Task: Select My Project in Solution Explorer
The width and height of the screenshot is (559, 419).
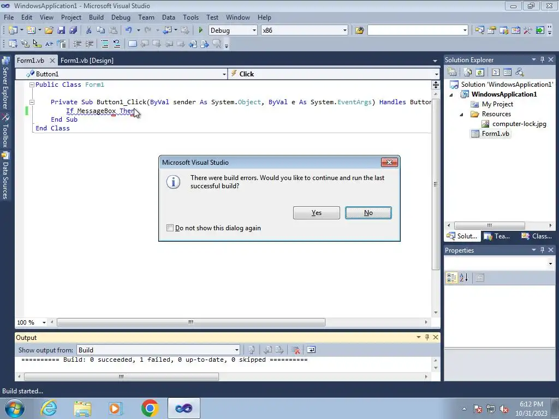Action: [x=492, y=104]
